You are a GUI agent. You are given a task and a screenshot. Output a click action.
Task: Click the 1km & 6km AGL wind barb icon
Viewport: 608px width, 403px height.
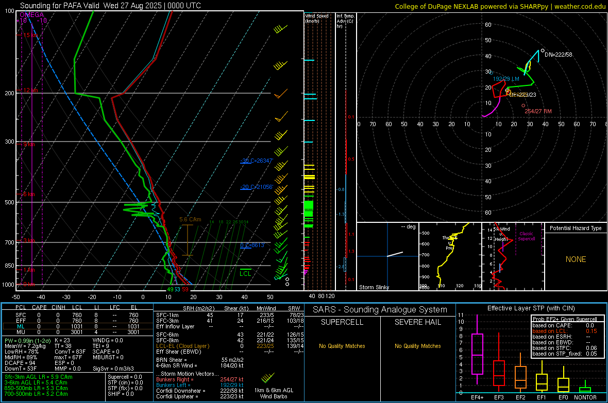point(268,377)
